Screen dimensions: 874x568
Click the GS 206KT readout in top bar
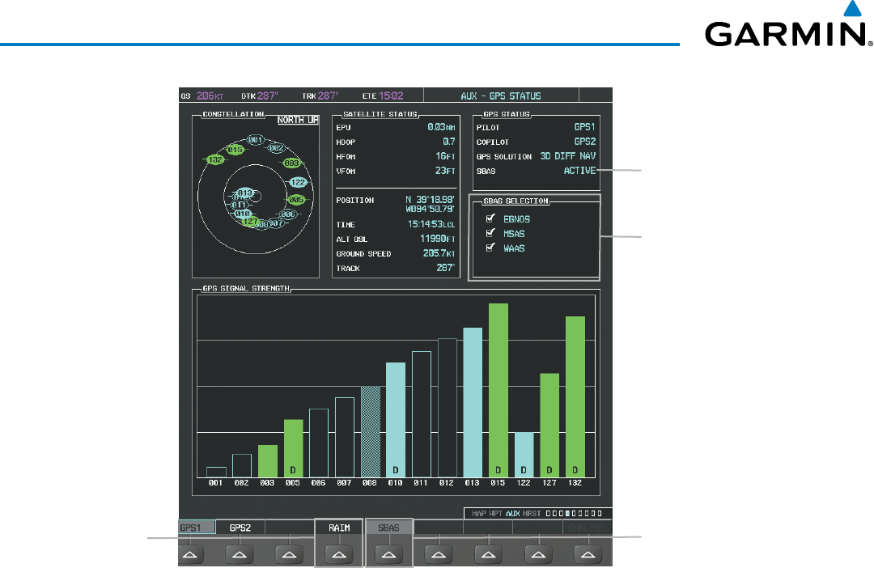pyautogui.click(x=202, y=95)
